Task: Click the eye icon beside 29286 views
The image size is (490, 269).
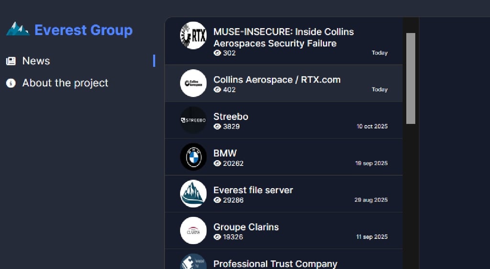Action: pos(217,200)
